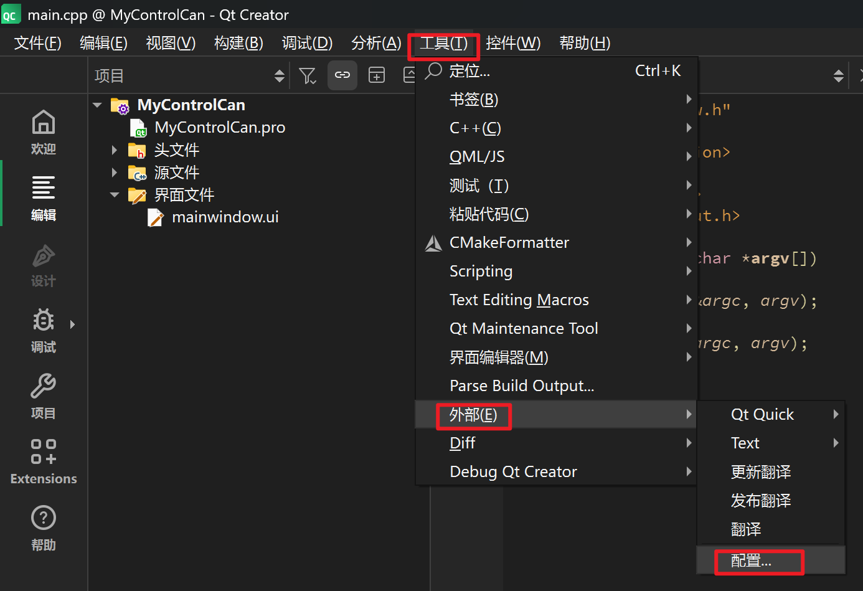This screenshot has height=591, width=863.
Task: Open the Text external tools submenu
Action: 771,443
